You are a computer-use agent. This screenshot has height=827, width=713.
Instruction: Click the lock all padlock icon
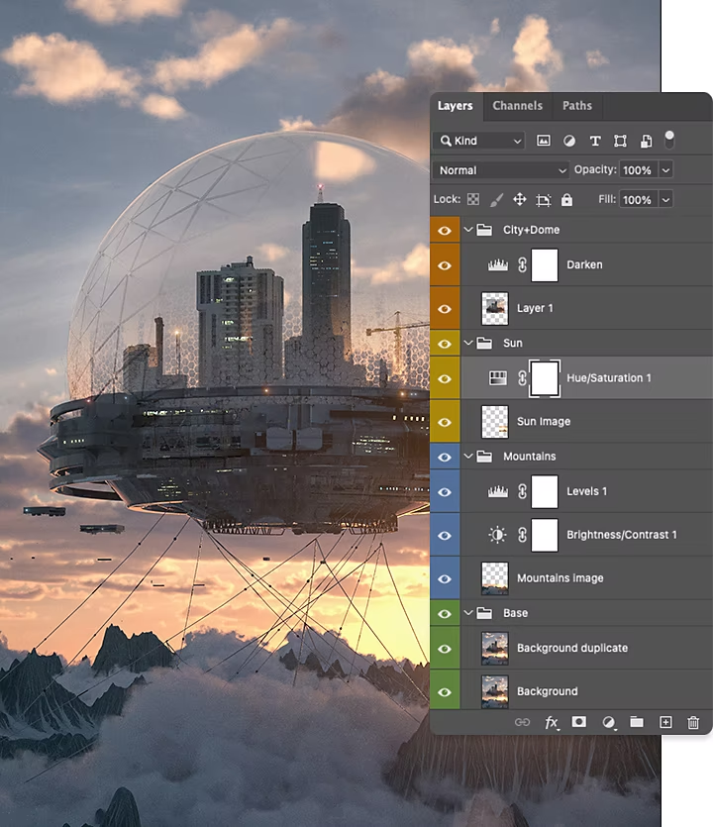(x=566, y=200)
